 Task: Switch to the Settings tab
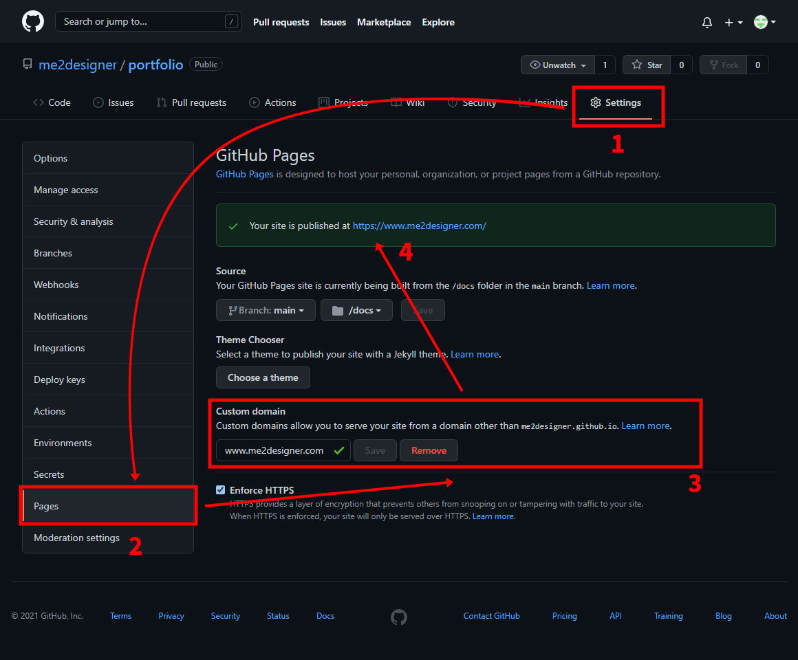click(x=616, y=102)
